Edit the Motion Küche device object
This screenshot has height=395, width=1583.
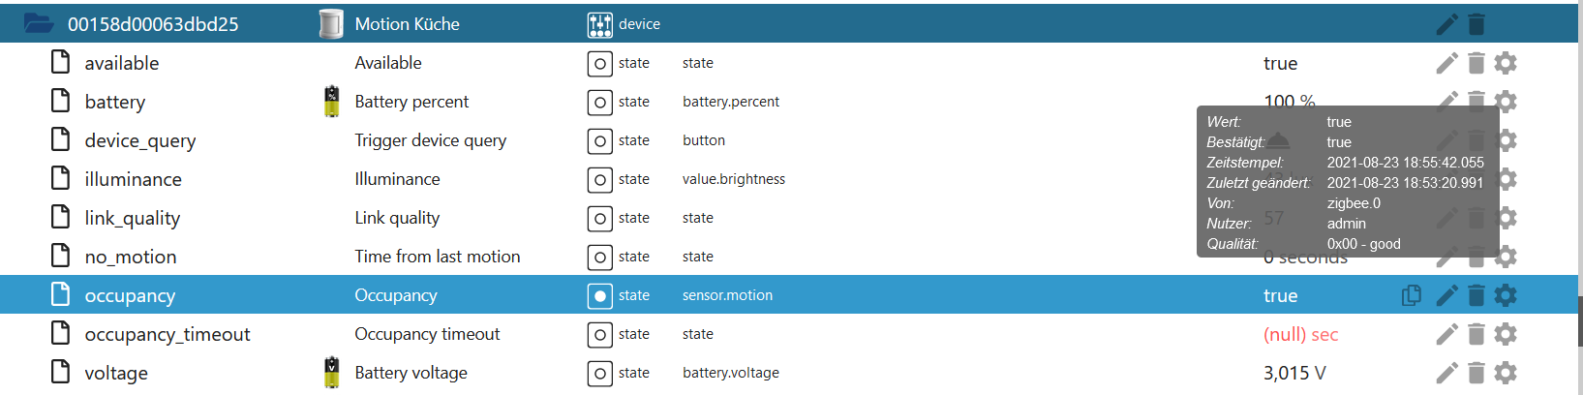point(1446,24)
